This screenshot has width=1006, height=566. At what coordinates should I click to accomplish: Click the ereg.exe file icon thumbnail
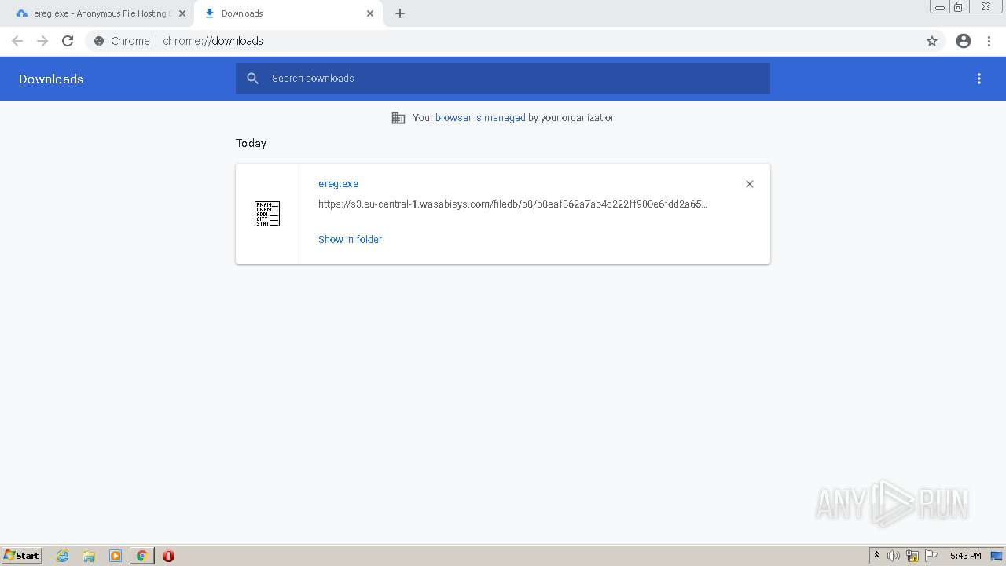[x=267, y=214]
